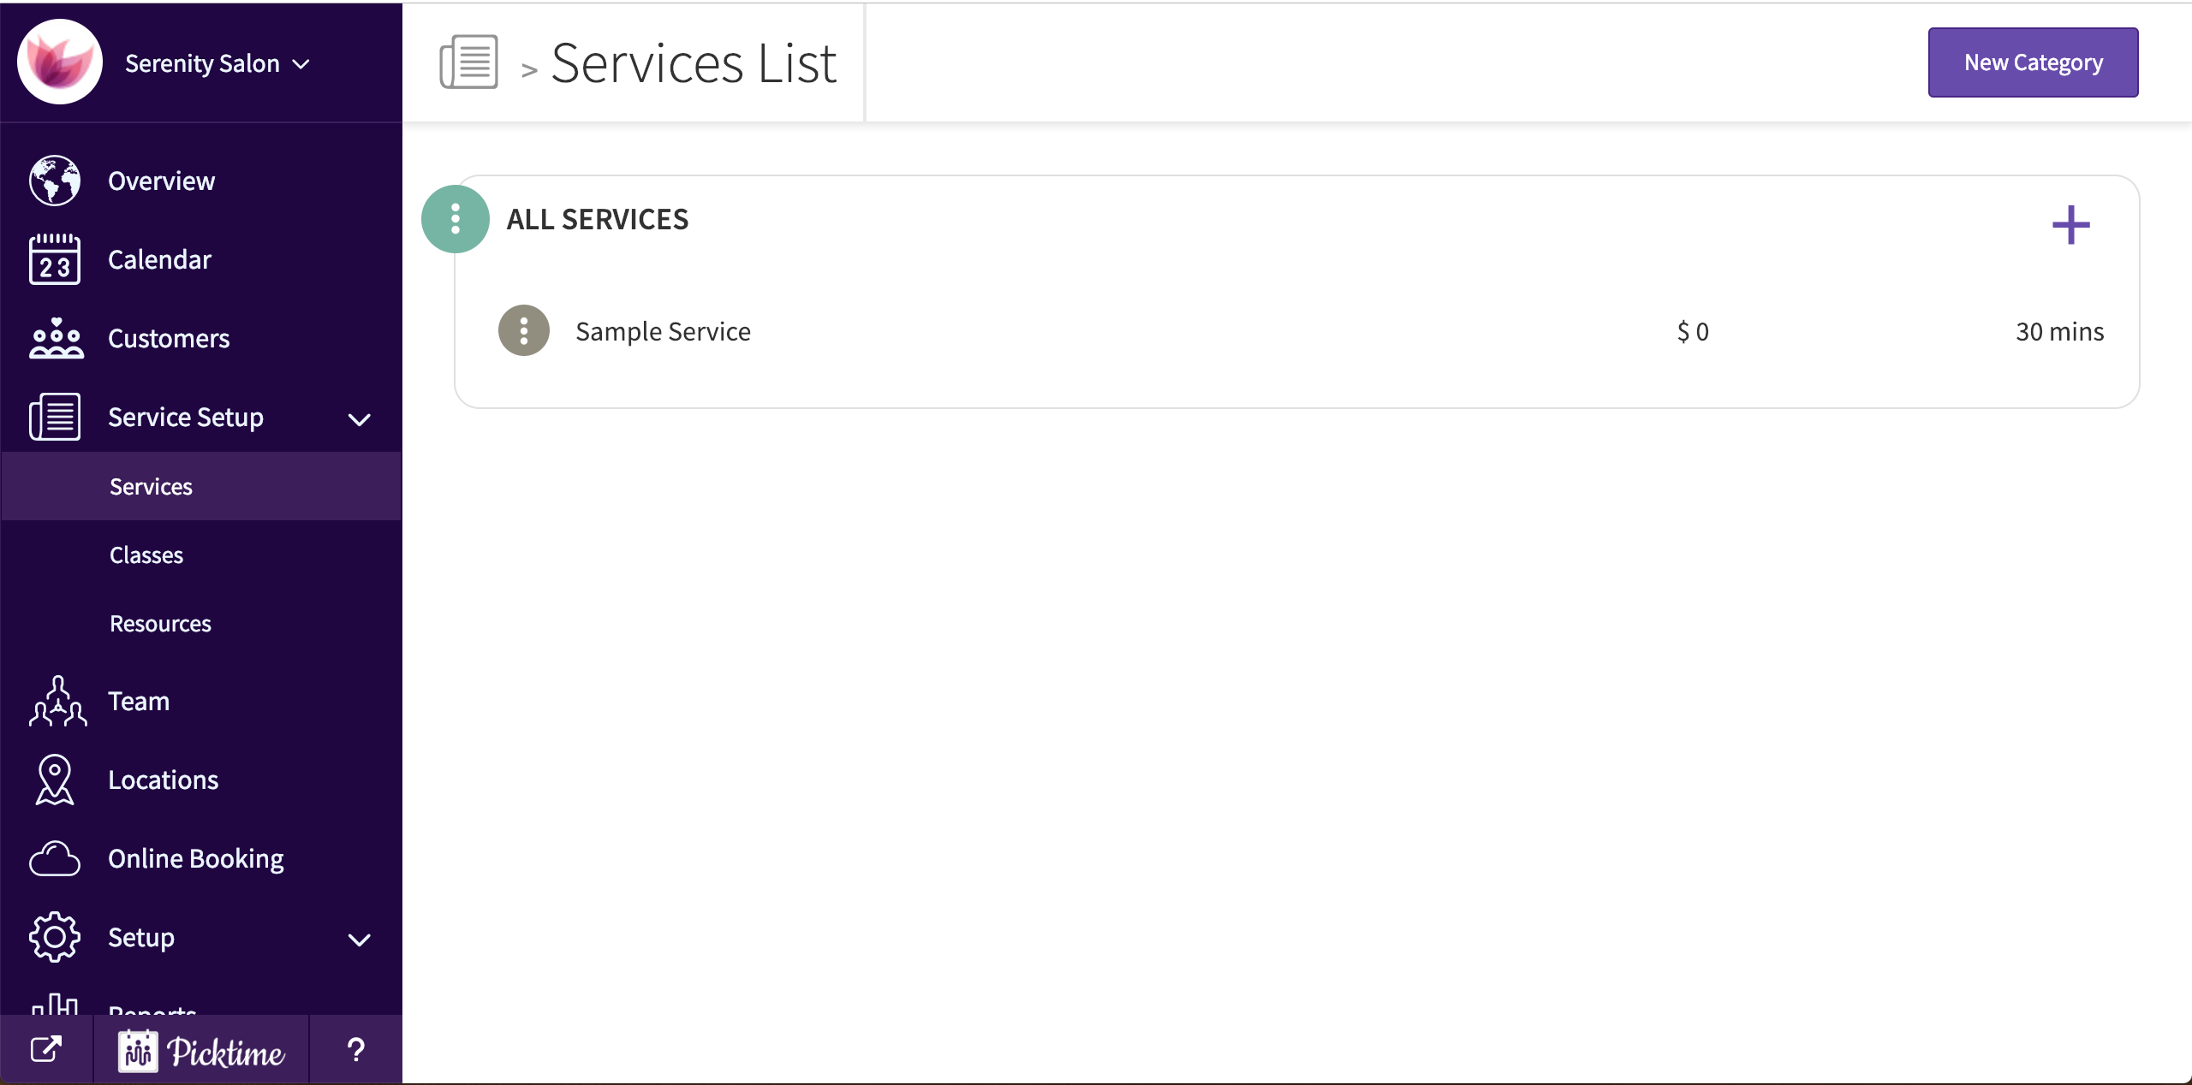Viewport: 2192px width, 1085px height.
Task: Select Classes in the sidebar
Action: [x=146, y=554]
